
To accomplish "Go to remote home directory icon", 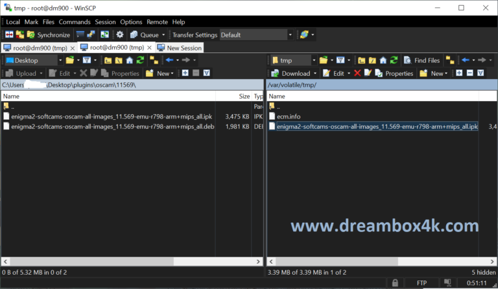I will 383,60.
